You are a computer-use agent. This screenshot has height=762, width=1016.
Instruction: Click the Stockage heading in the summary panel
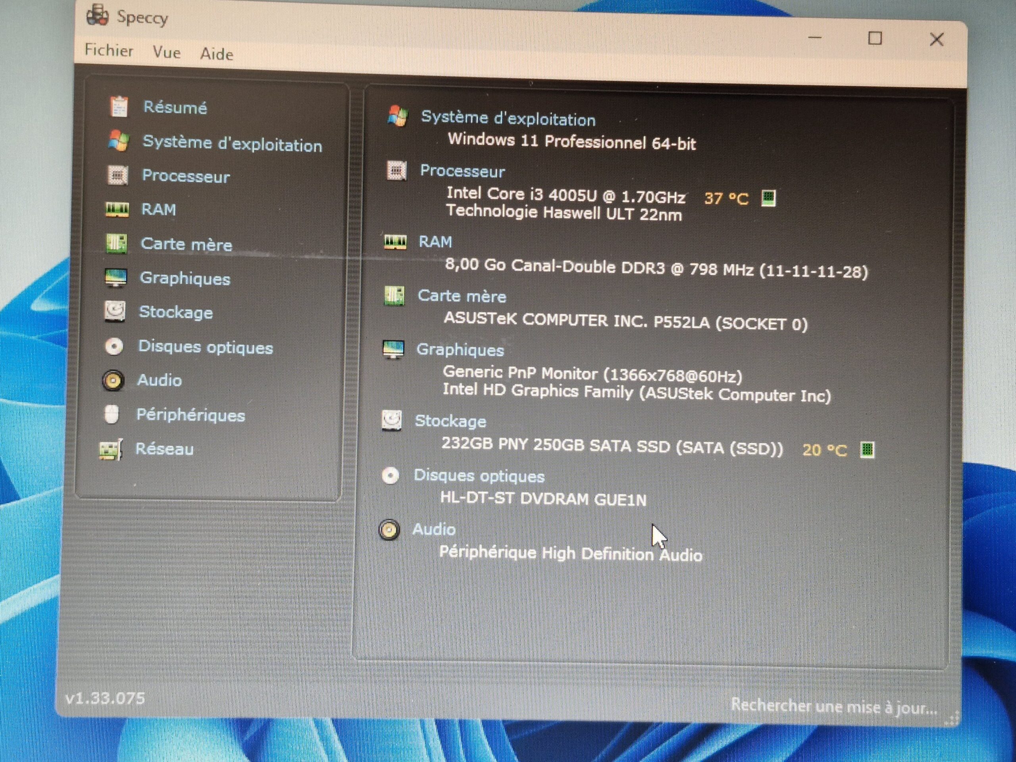coord(450,421)
